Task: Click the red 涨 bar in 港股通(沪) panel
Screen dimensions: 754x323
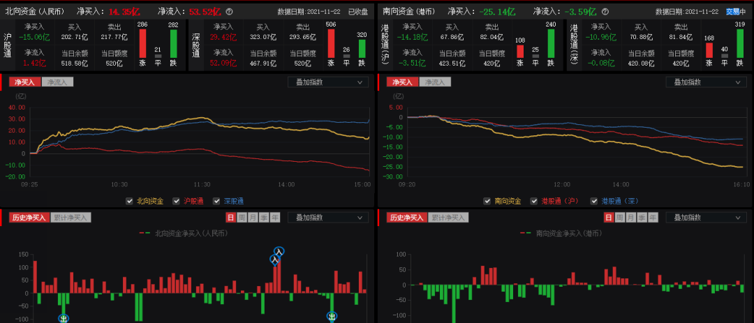Action: pyautogui.click(x=519, y=52)
